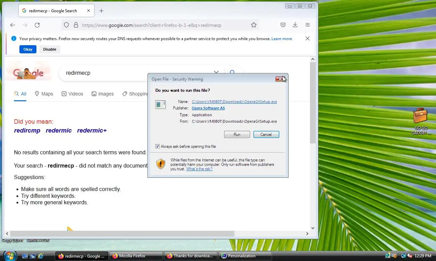Image resolution: width=436 pixels, height=261 pixels.
Task: Open the Pocket save icon
Action: (x=283, y=25)
